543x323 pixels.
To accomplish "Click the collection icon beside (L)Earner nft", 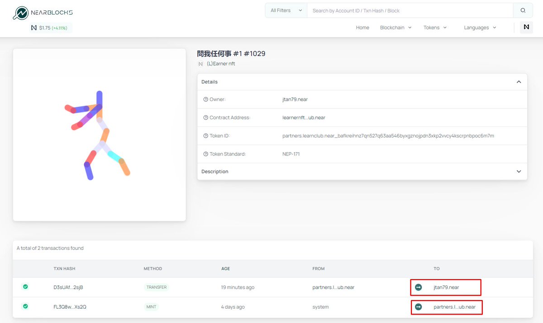I will tap(200, 64).
